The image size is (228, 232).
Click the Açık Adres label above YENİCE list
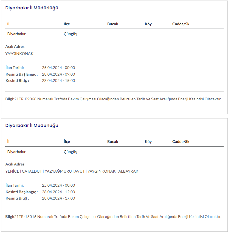click(15, 164)
